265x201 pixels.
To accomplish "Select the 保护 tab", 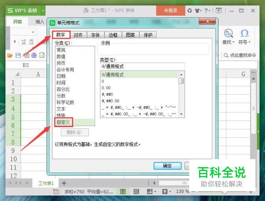I will pyautogui.click(x=148, y=35).
